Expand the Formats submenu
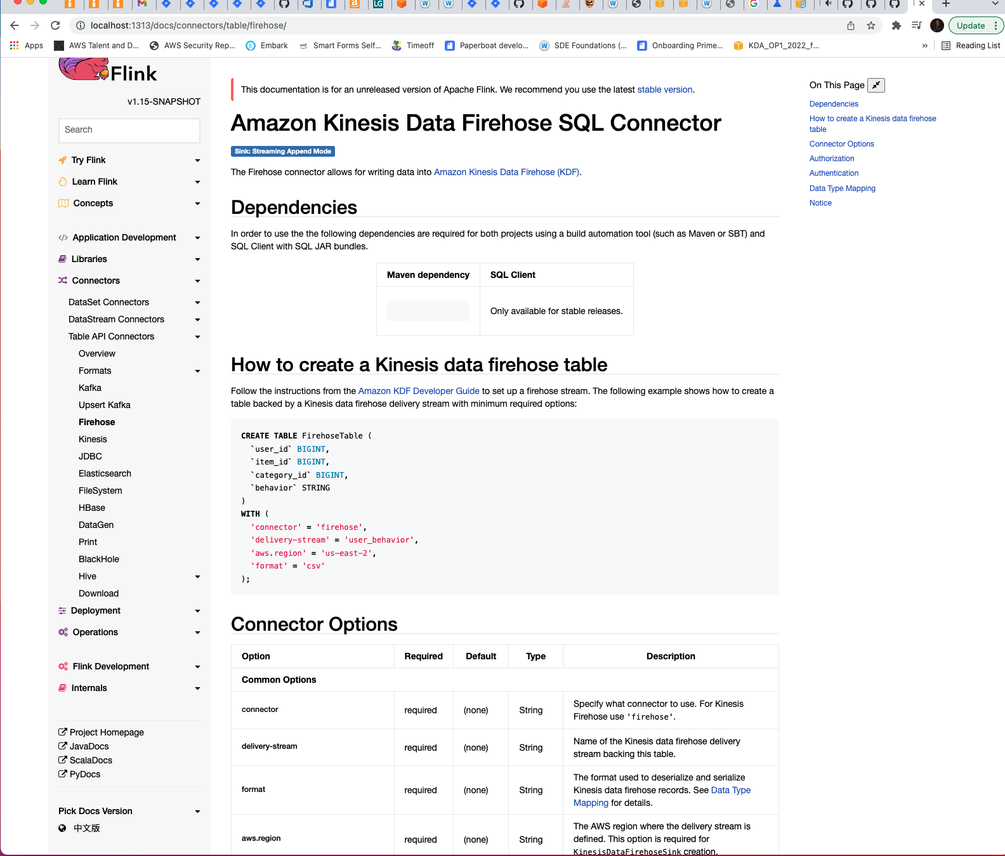The width and height of the screenshot is (1005, 856). 140,371
